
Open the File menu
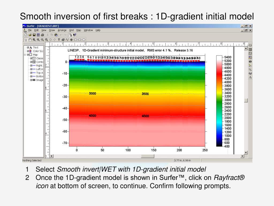pyautogui.click(x=30, y=30)
